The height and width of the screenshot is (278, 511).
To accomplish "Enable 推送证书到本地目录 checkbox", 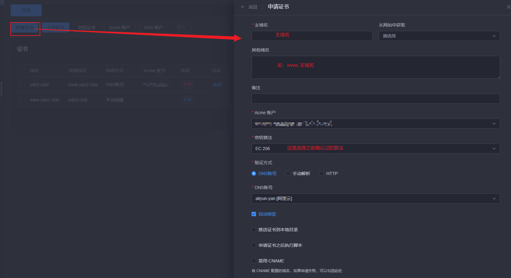I will (254, 230).
